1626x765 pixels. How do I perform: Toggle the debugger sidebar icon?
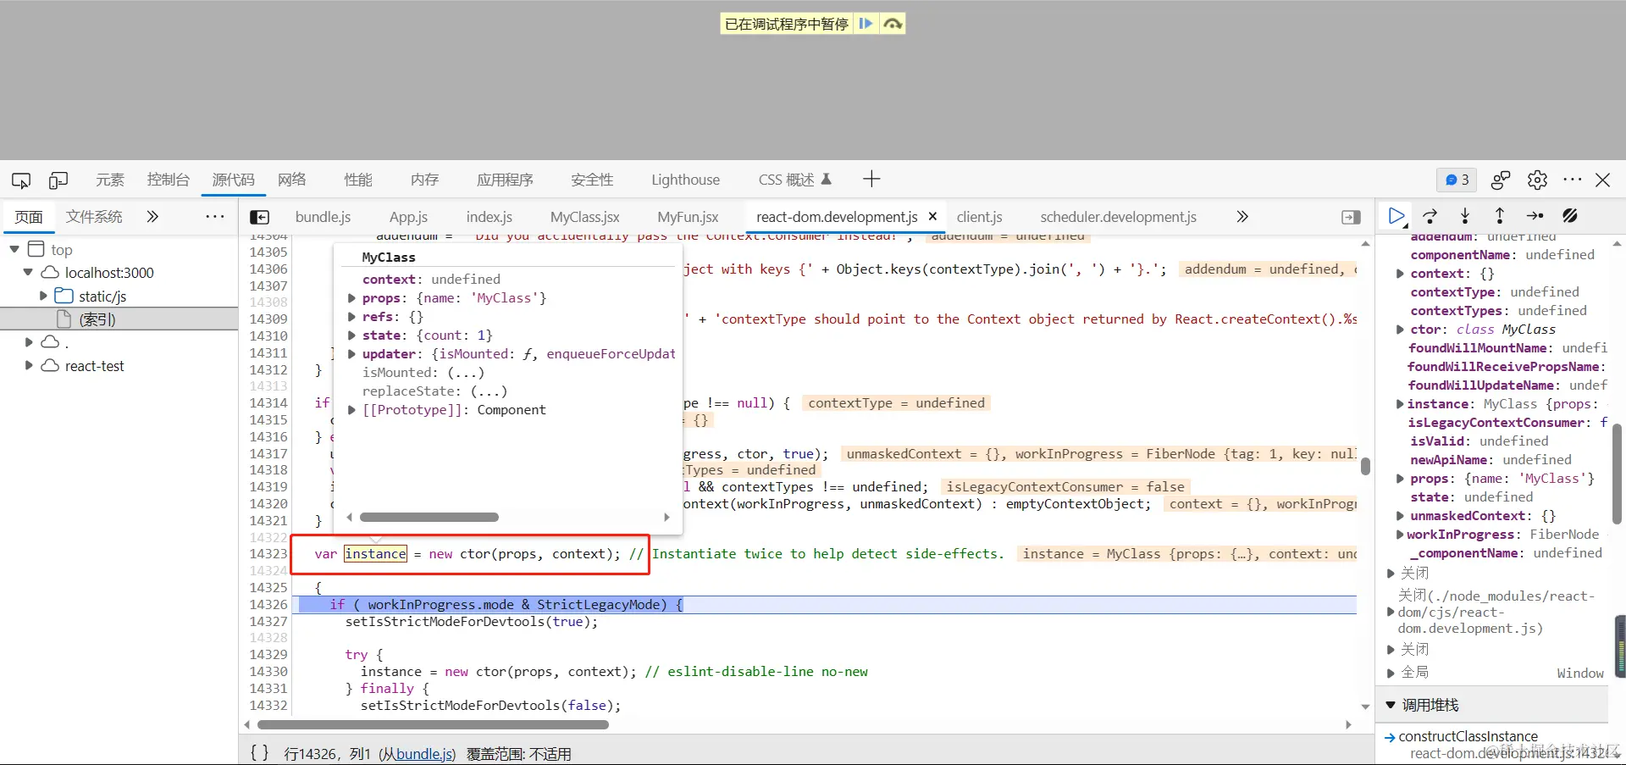tap(1352, 218)
